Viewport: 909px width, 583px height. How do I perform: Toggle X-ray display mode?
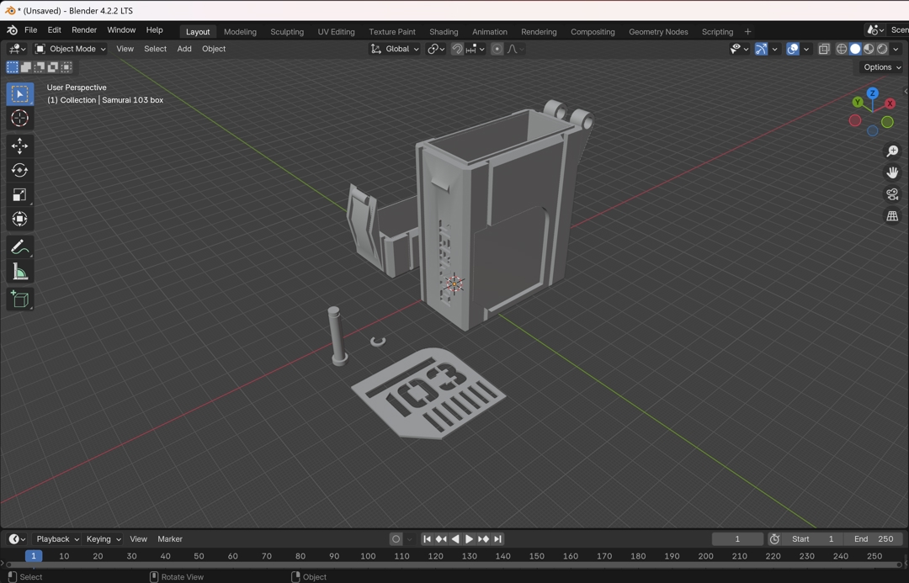[x=824, y=50]
